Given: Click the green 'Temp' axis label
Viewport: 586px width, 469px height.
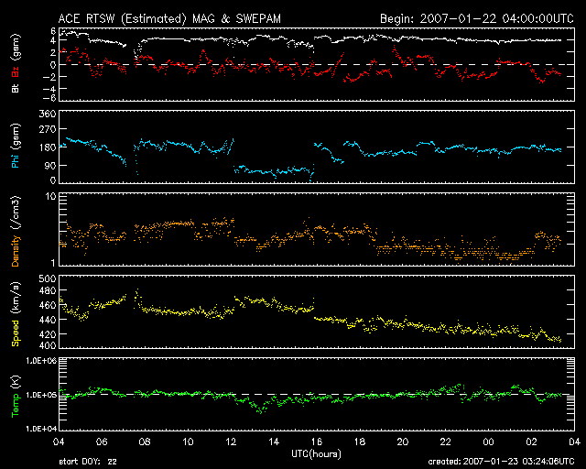Looking at the screenshot, I should click(16, 405).
